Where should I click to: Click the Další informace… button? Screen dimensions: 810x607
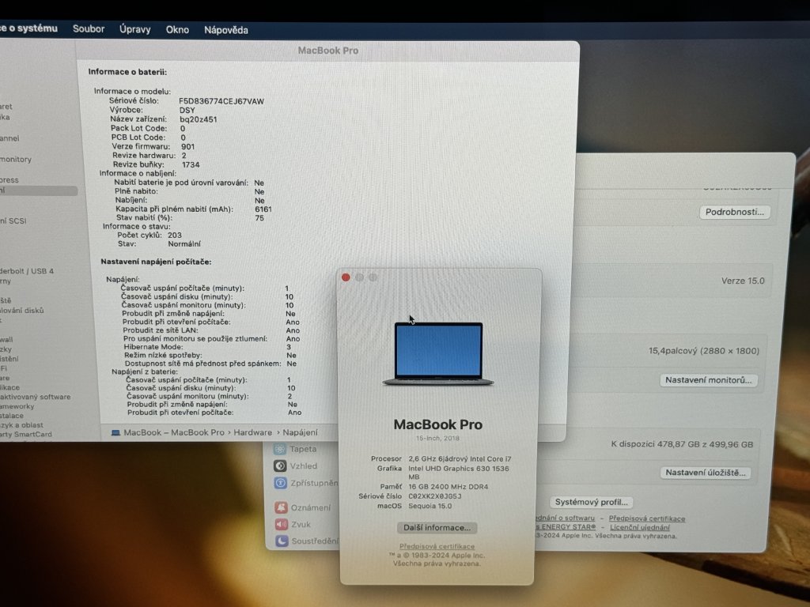437,527
